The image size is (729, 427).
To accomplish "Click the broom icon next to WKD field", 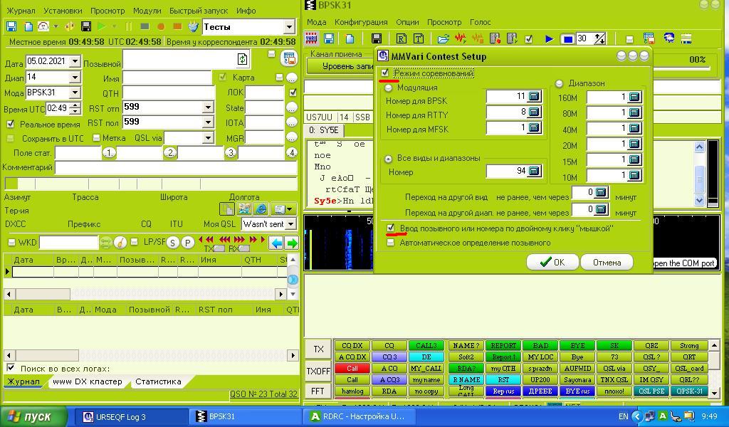I will pos(120,243).
